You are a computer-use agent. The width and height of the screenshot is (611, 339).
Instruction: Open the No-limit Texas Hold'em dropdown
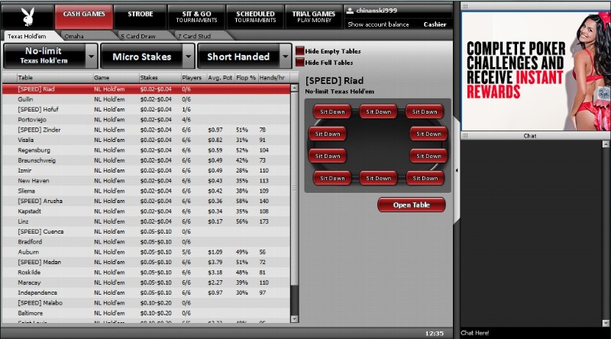click(x=50, y=56)
